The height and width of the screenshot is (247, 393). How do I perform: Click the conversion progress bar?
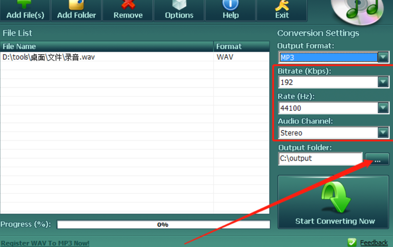163,224
